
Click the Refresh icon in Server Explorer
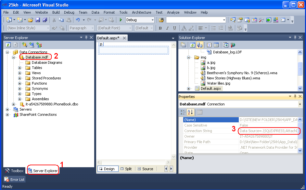point(8,45)
